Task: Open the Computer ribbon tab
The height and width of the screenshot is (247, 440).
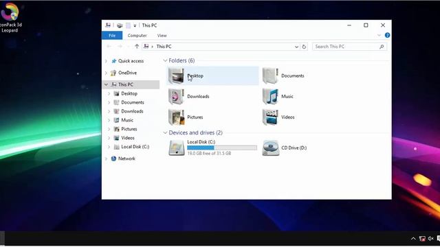Action: coord(137,36)
